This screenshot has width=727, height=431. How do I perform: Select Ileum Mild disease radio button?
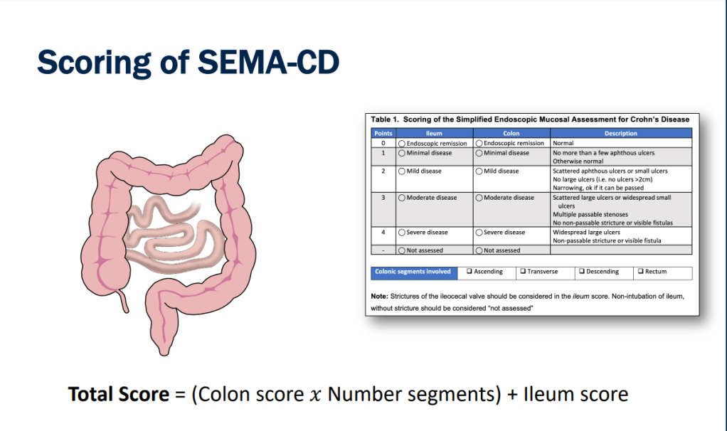(x=402, y=171)
